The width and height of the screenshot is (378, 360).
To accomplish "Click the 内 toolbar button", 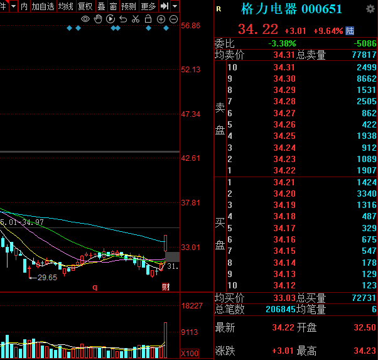I will (24, 6).
